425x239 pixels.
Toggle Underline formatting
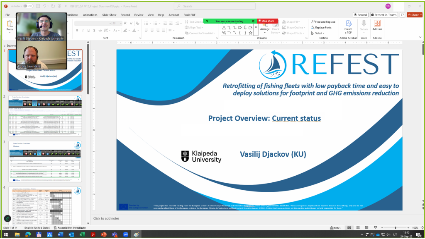point(88,31)
